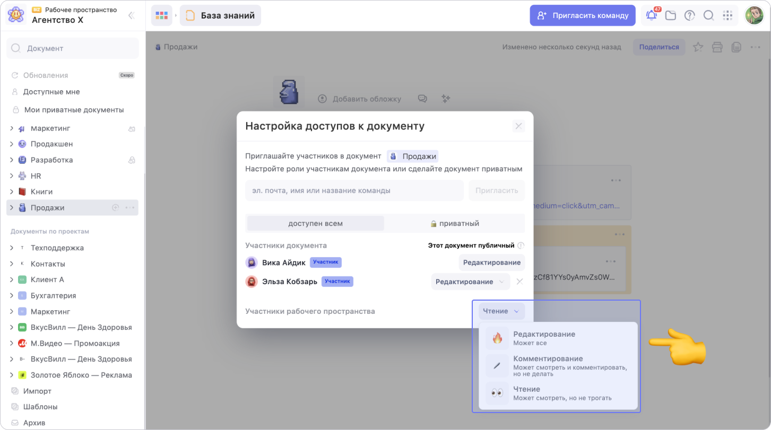Screen dimensions: 771x430
Task: Click the info icon next to public label
Action: (x=521, y=245)
